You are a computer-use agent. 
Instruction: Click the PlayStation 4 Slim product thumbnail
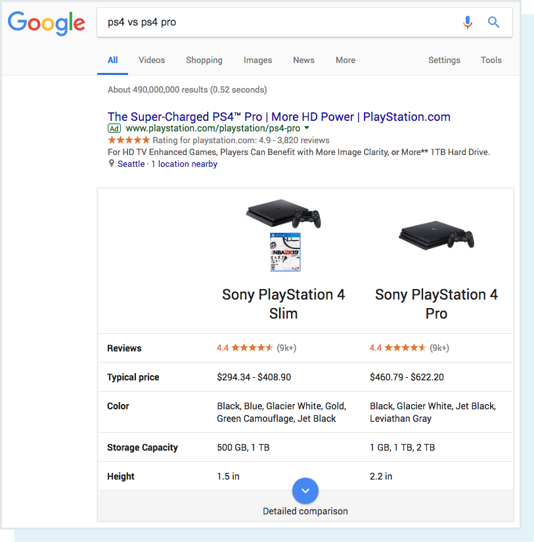(x=283, y=233)
